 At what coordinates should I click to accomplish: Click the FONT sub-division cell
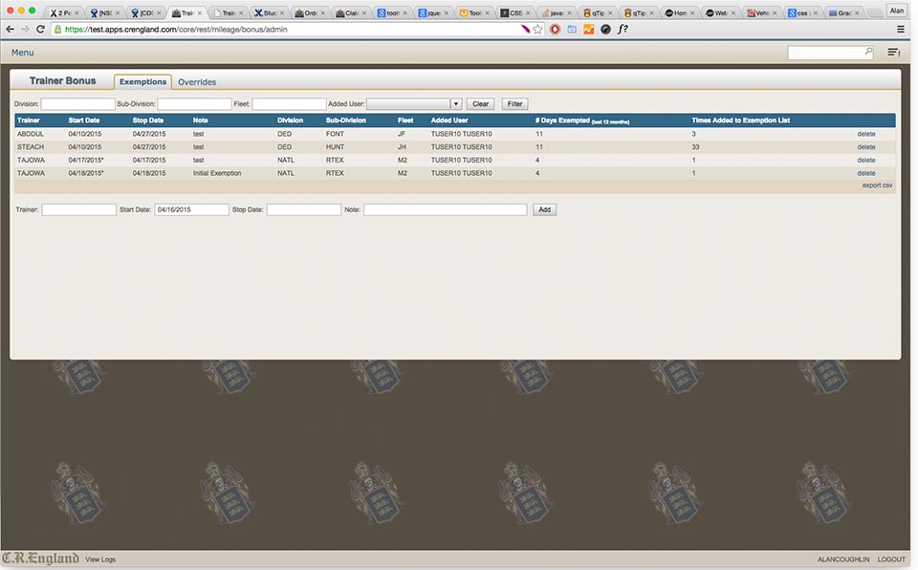point(335,134)
